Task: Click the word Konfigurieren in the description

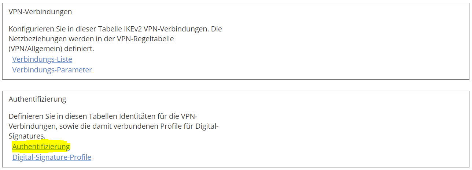Action: 28,29
